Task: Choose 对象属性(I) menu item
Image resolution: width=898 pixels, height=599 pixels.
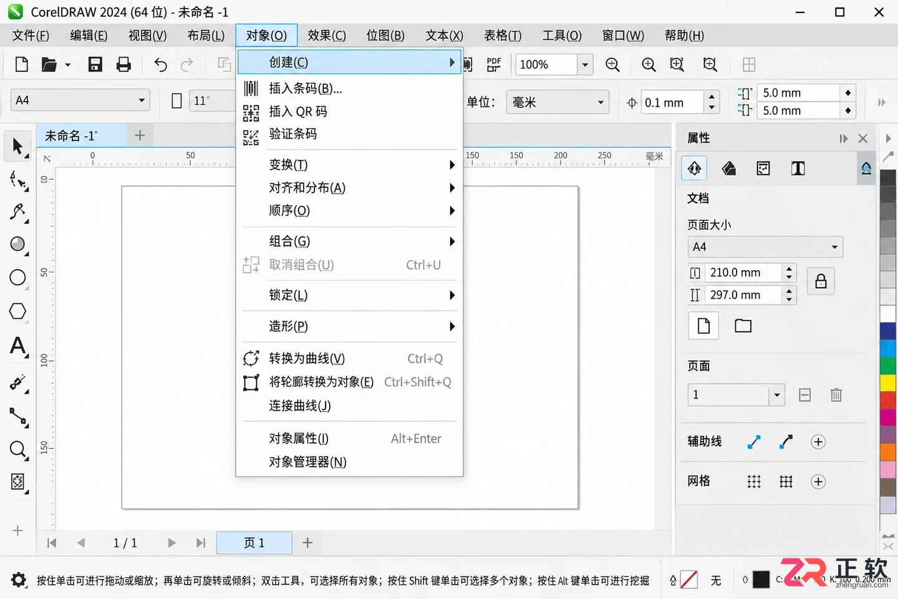Action: (350, 439)
